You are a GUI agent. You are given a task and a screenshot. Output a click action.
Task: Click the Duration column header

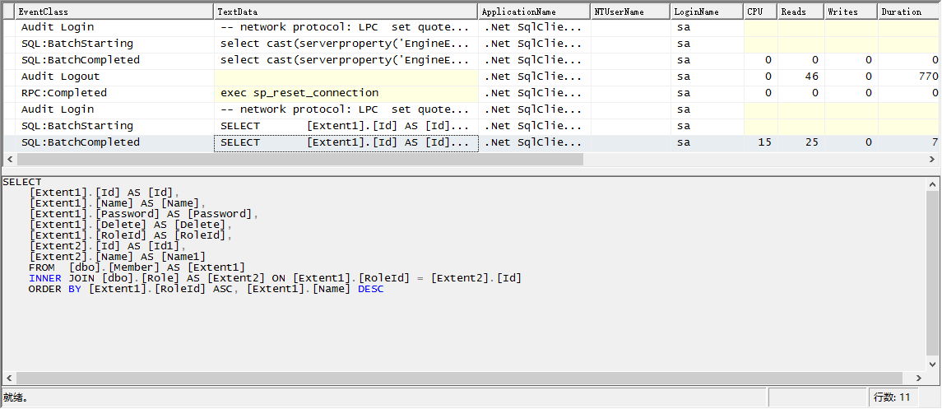910,12
